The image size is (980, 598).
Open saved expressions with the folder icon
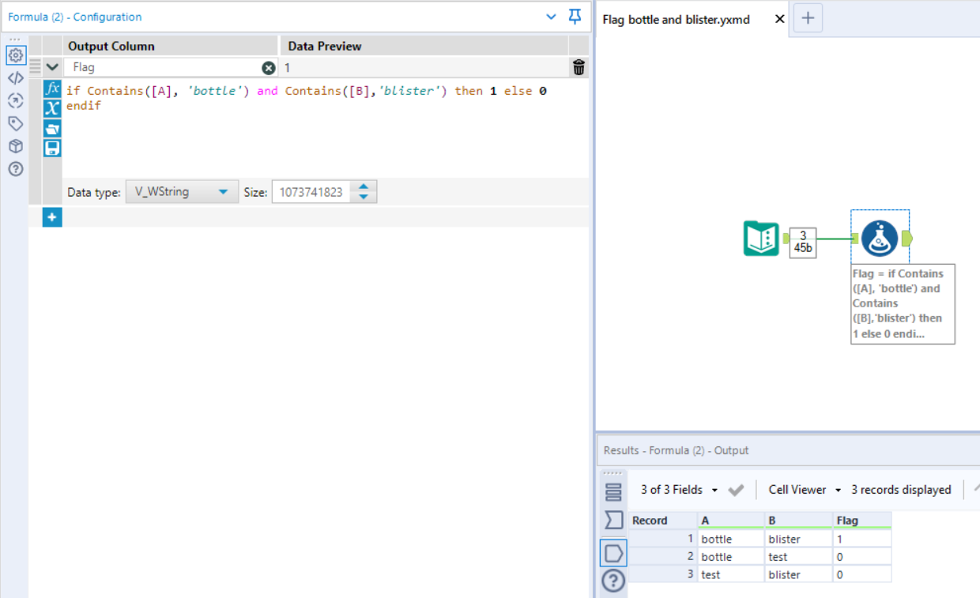(x=51, y=126)
